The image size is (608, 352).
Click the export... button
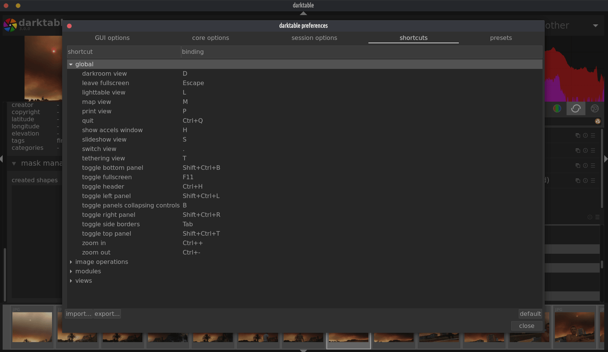[x=107, y=314]
